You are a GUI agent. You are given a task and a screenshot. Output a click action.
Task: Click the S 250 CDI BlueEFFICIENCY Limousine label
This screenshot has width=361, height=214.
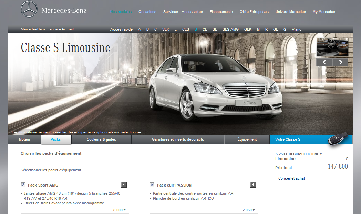(x=299, y=156)
